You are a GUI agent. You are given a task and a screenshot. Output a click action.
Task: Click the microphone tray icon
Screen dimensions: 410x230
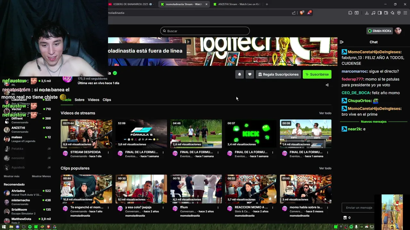point(356,227)
